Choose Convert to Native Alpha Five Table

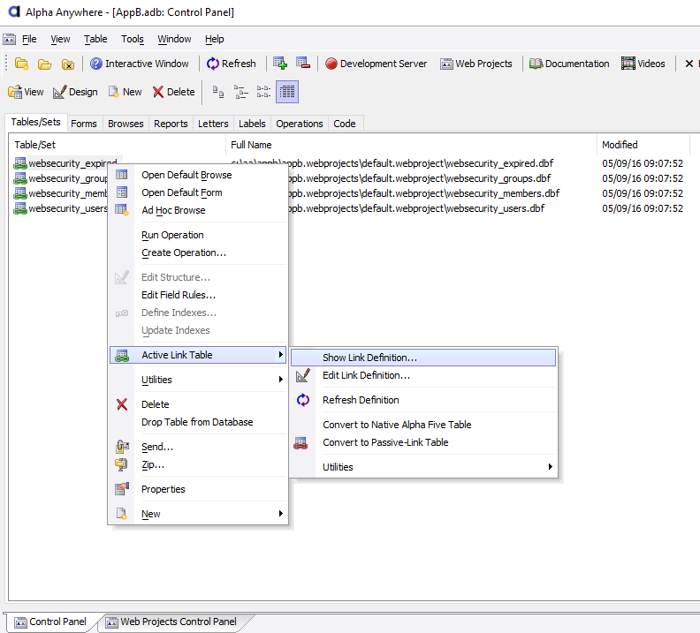(x=423, y=425)
